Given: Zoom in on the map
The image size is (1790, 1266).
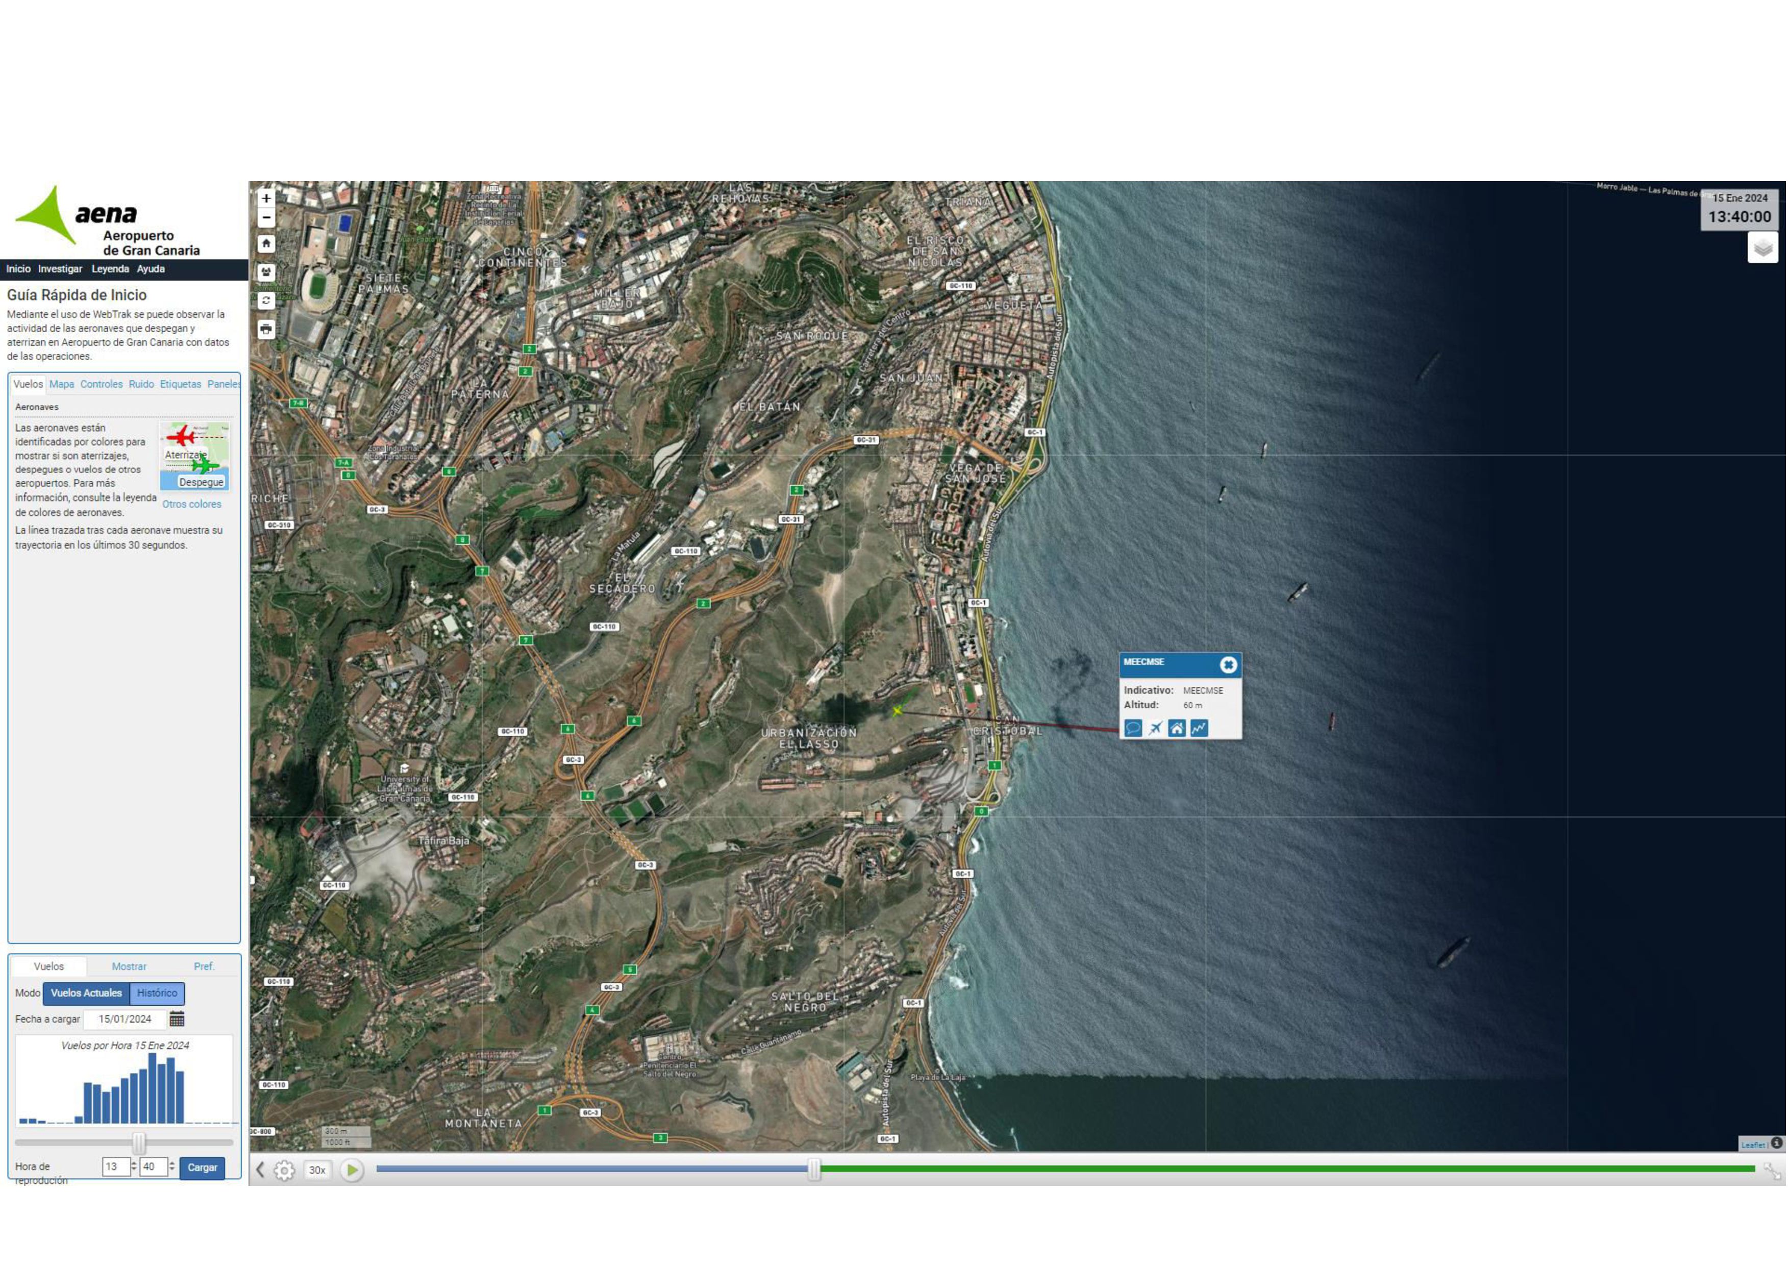Looking at the screenshot, I should tap(266, 198).
